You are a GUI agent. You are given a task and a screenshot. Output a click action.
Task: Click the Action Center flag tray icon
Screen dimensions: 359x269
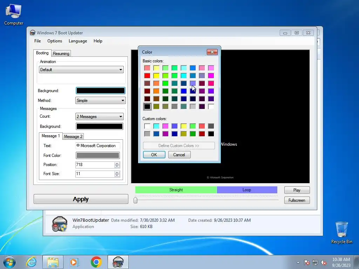tap(306, 262)
